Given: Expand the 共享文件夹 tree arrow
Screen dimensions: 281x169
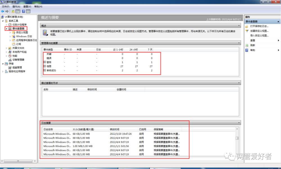Looking at the screenshot, I should tap(6, 48).
